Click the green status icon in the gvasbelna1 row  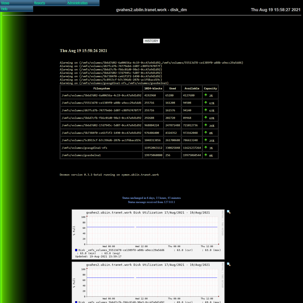coord(206,155)
